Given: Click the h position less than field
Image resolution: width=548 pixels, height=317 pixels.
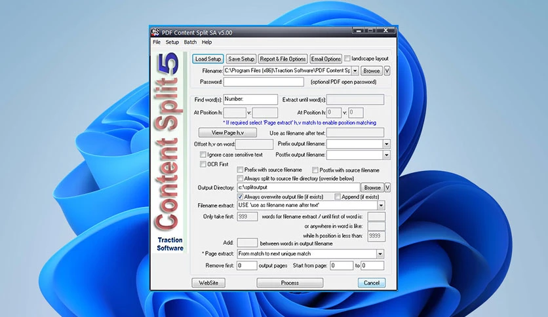Looking at the screenshot, I should [376, 236].
